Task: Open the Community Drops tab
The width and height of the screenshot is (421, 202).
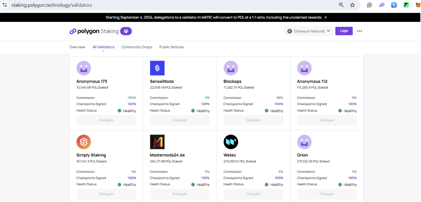Action: tap(137, 47)
